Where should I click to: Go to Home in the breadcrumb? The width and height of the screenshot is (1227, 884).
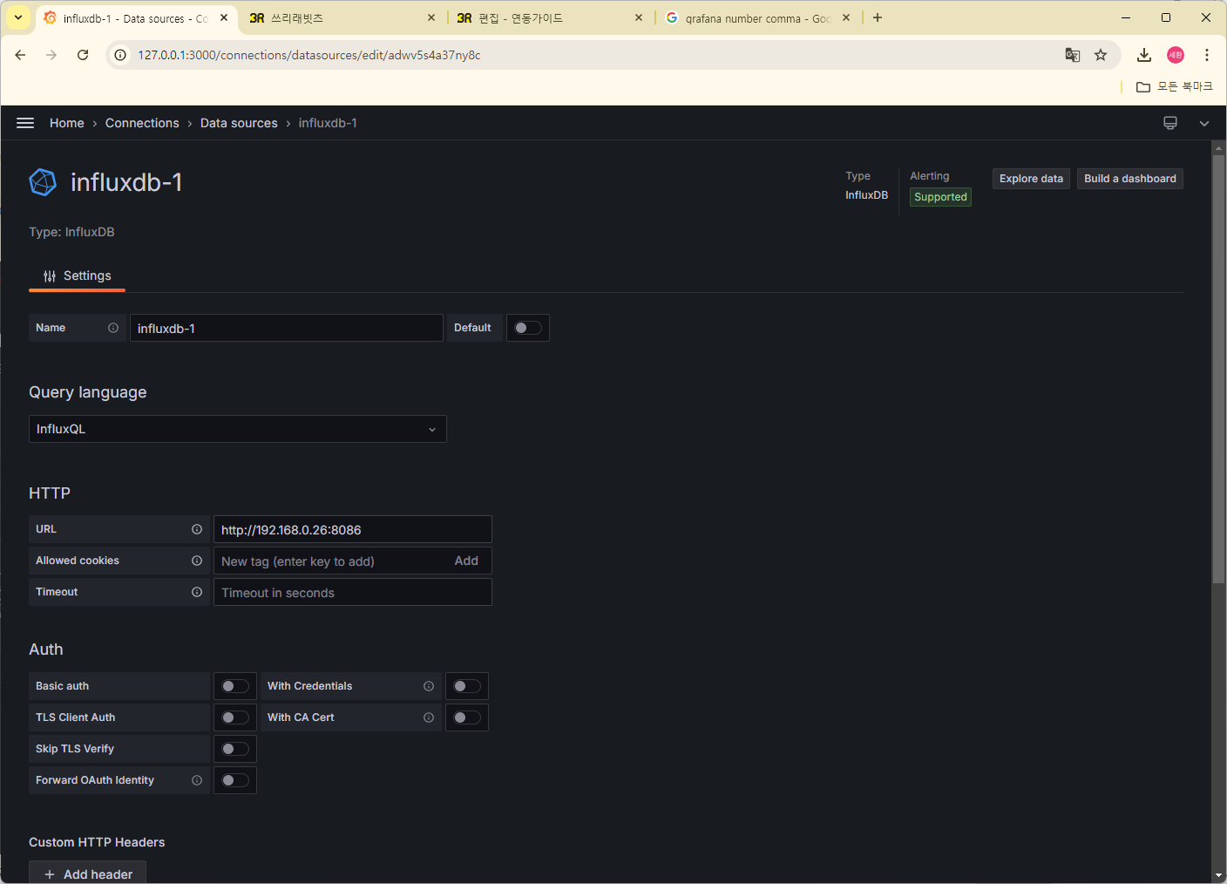click(x=67, y=123)
